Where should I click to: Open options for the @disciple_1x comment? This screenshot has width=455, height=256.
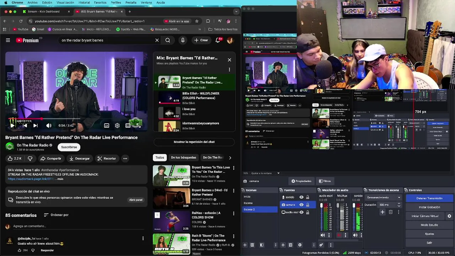(143, 239)
